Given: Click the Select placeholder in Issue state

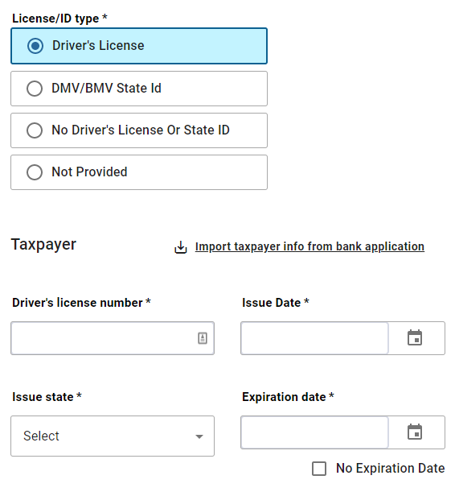Looking at the screenshot, I should click(x=41, y=436).
